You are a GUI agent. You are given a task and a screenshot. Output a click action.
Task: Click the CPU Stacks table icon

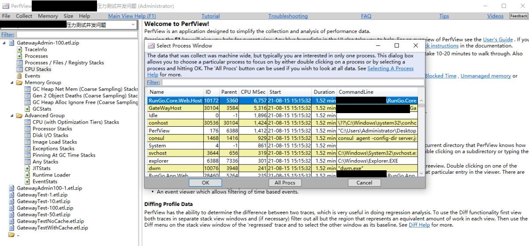coord(20,69)
